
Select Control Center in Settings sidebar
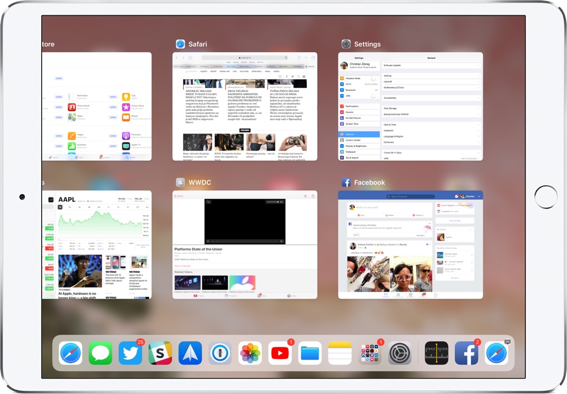pyautogui.click(x=360, y=140)
